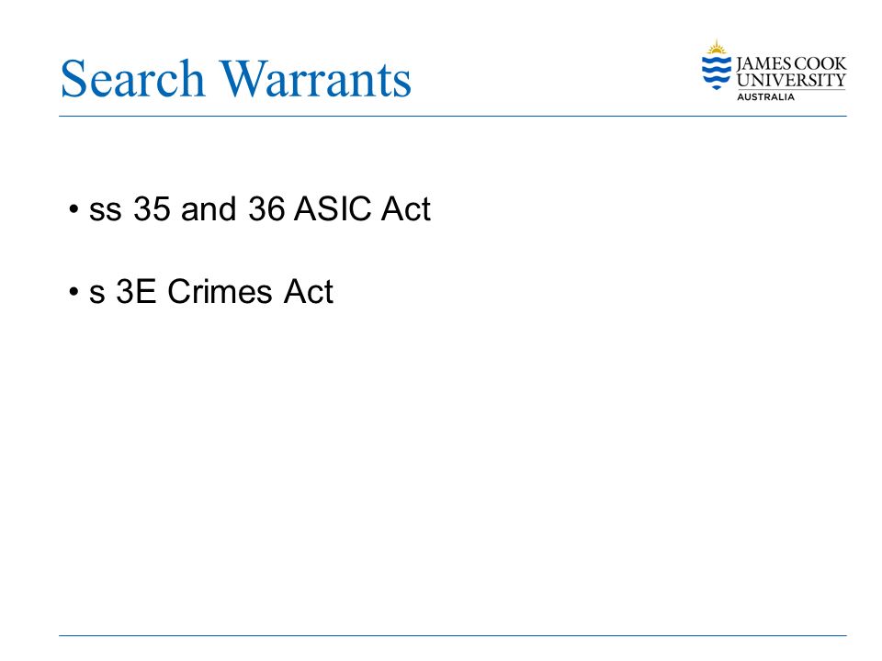Click the number '36' in the first bullet
Image resolution: width=882 pixels, height=661 pixels.
tap(266, 209)
